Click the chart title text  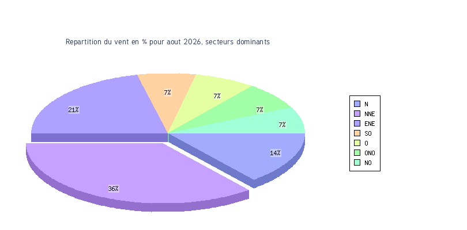pyautogui.click(x=168, y=42)
